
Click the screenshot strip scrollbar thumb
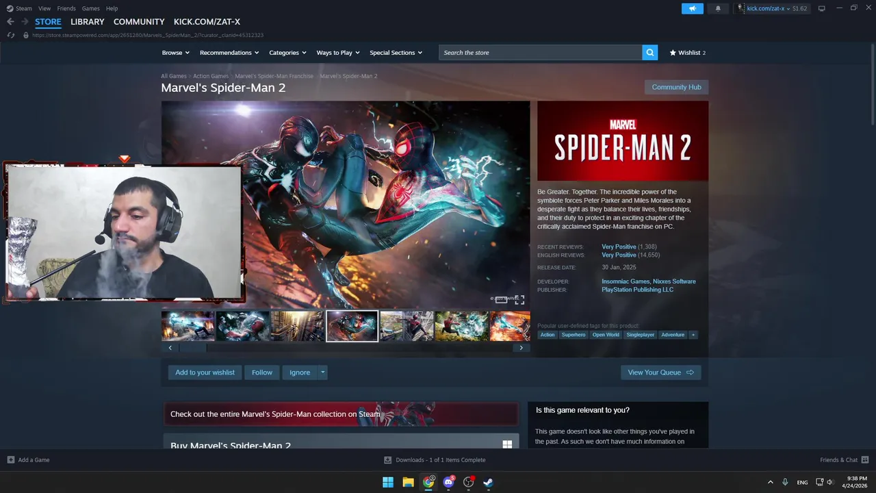coord(192,348)
